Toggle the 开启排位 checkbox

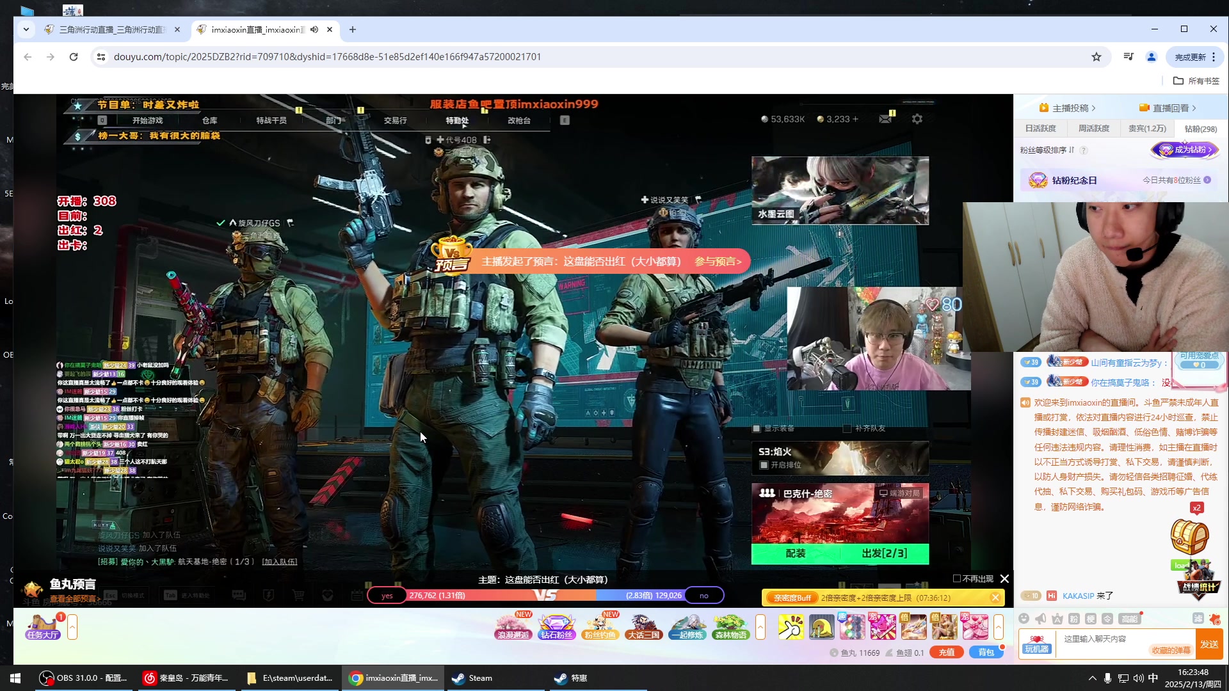click(x=764, y=465)
